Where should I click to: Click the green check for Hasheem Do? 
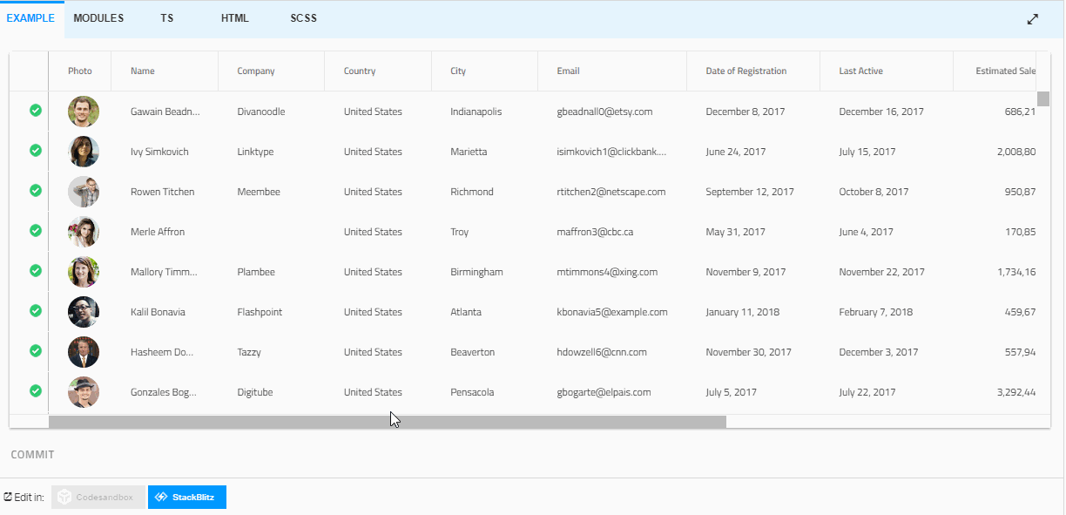tap(35, 351)
